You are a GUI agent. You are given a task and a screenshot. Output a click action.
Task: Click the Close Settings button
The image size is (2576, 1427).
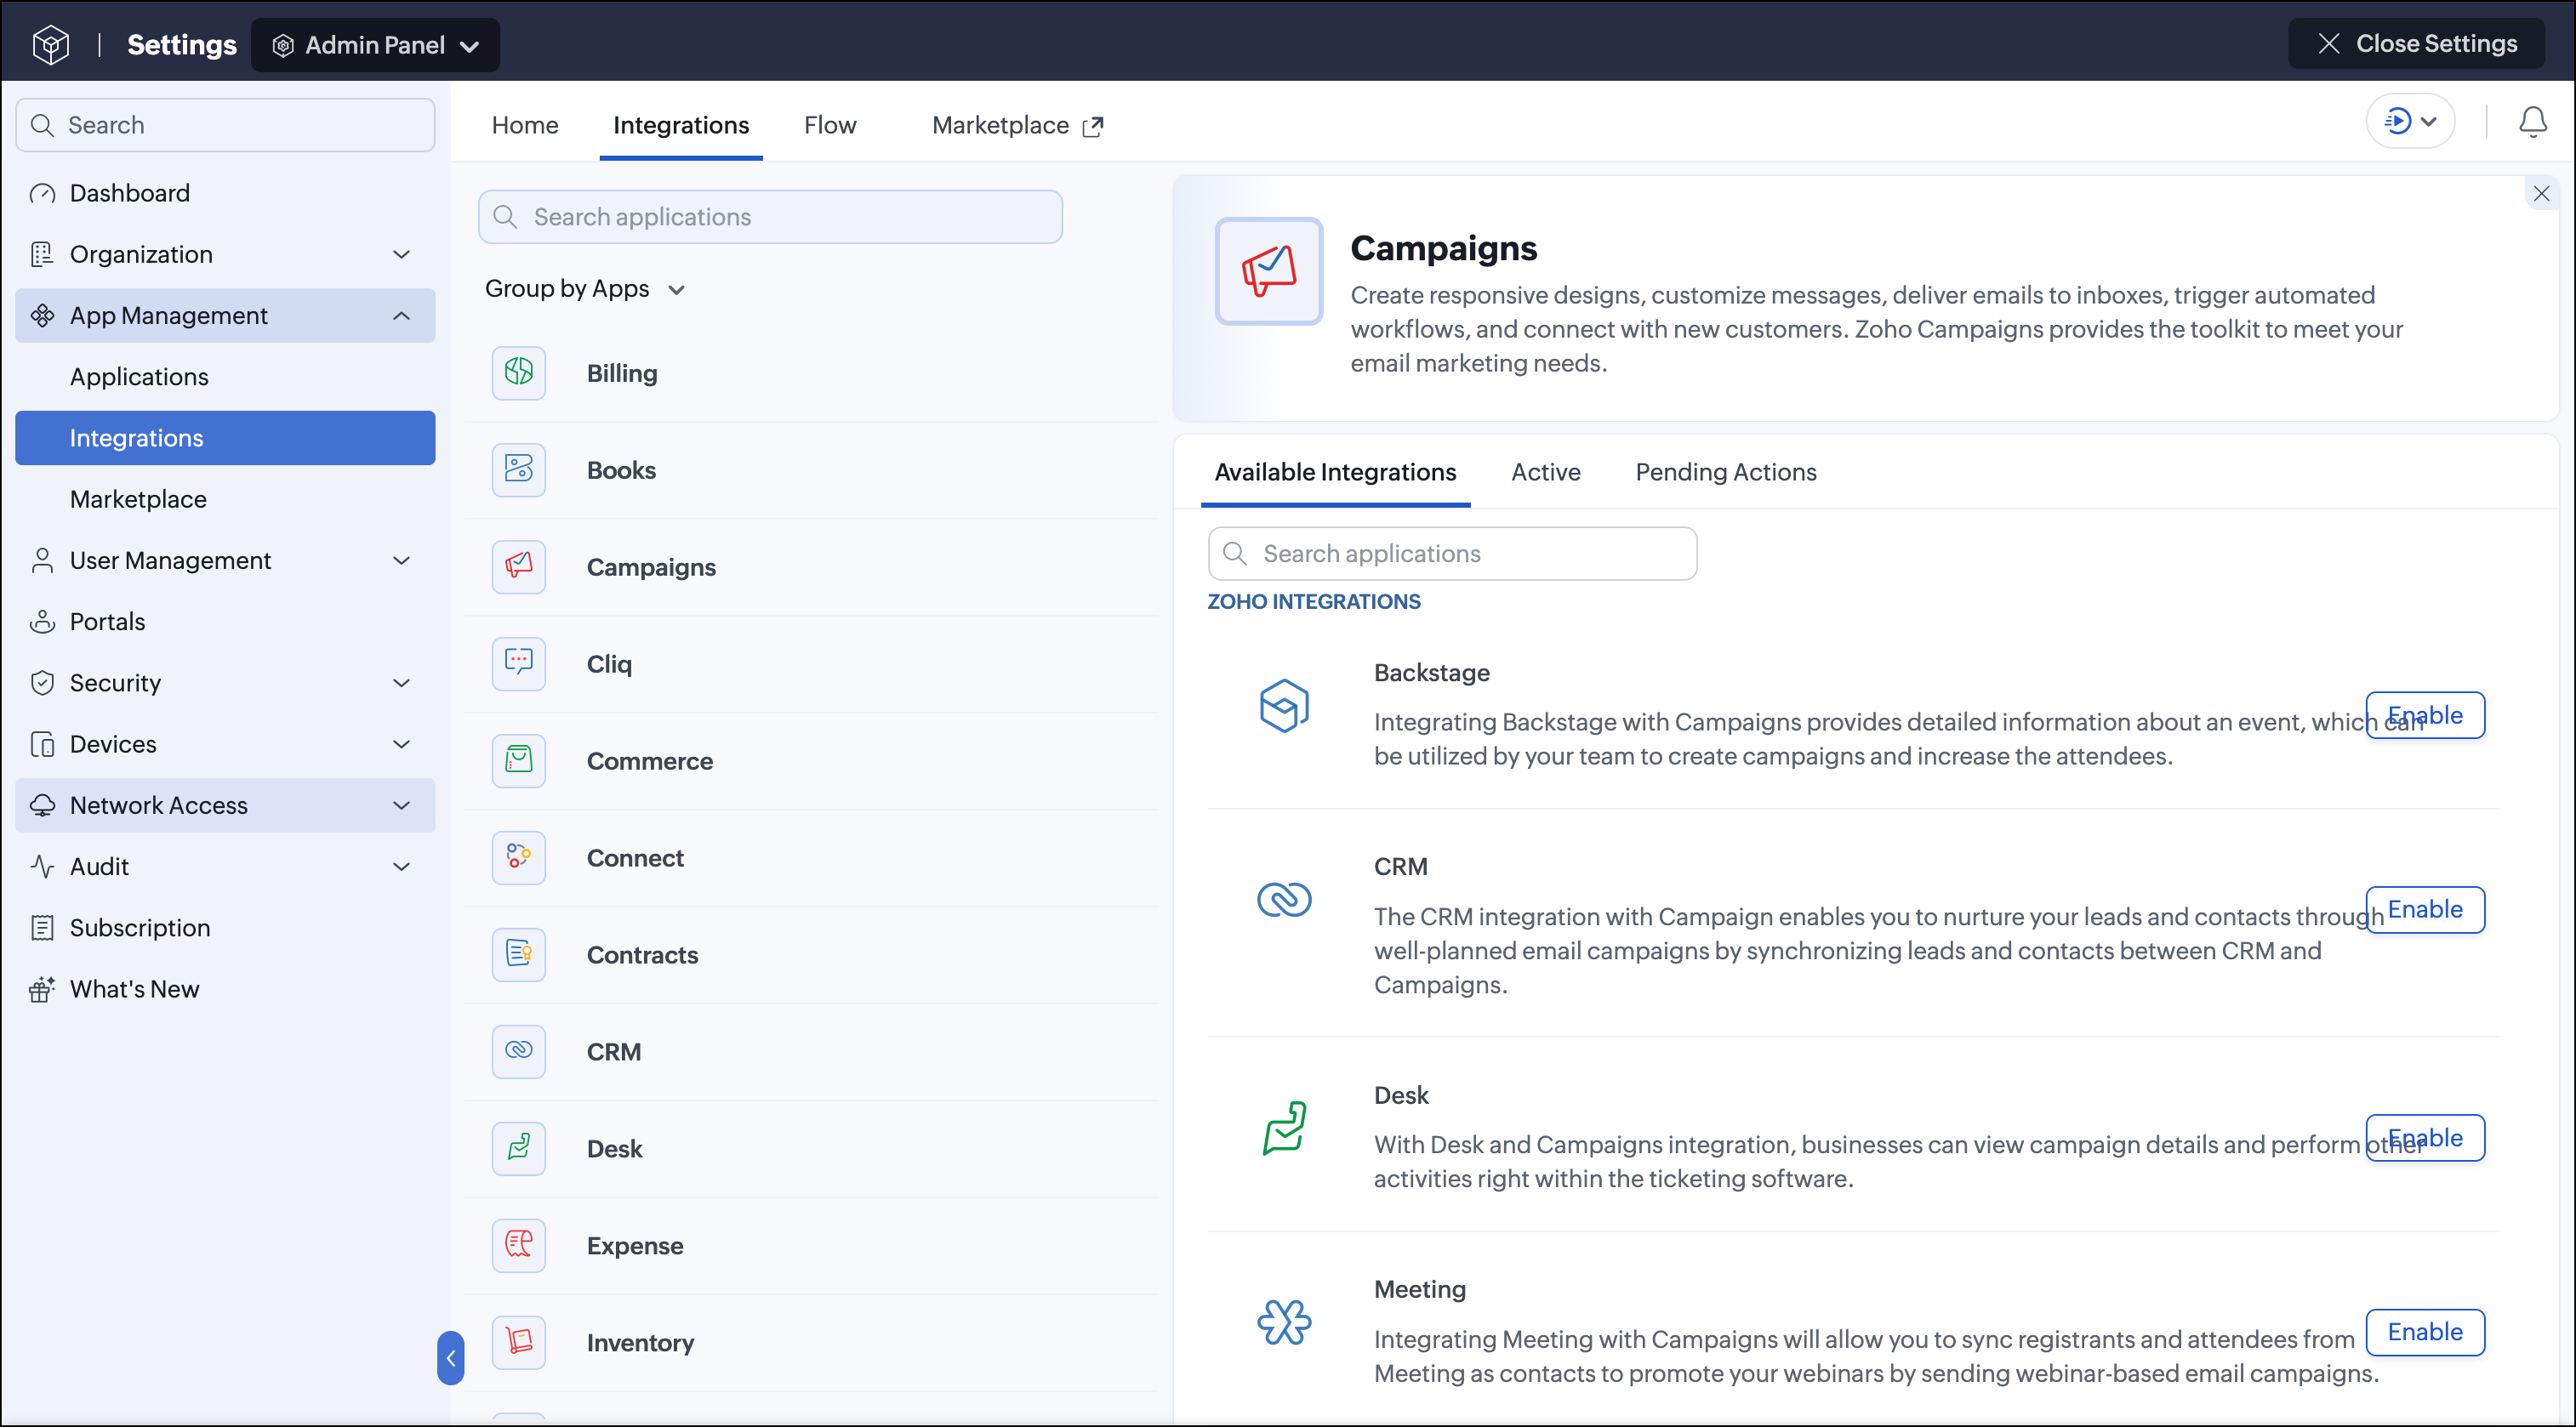coord(2416,44)
